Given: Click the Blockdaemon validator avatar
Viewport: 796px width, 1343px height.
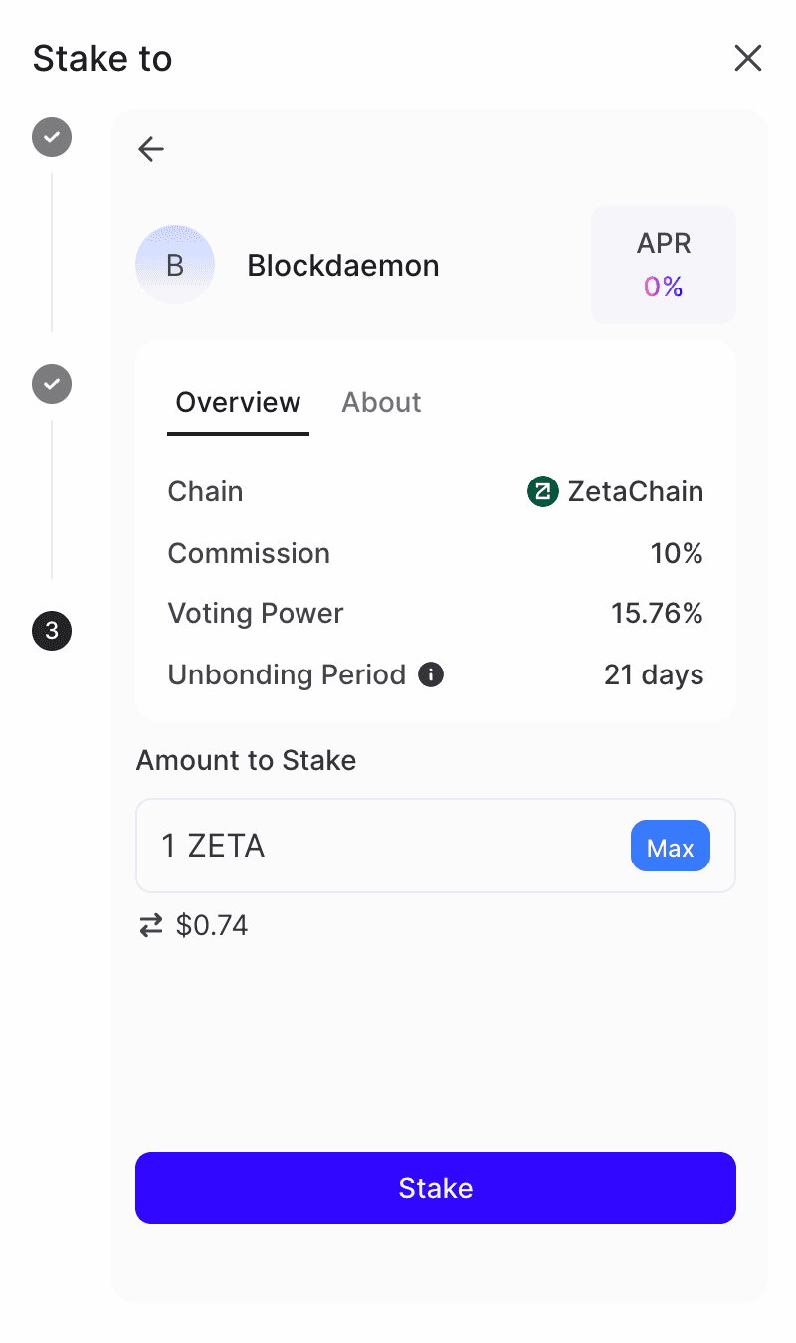Looking at the screenshot, I should click(x=175, y=265).
